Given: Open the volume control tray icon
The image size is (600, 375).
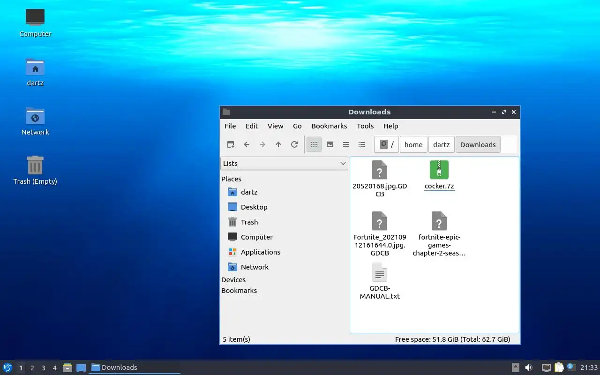Looking at the screenshot, I should [529, 367].
